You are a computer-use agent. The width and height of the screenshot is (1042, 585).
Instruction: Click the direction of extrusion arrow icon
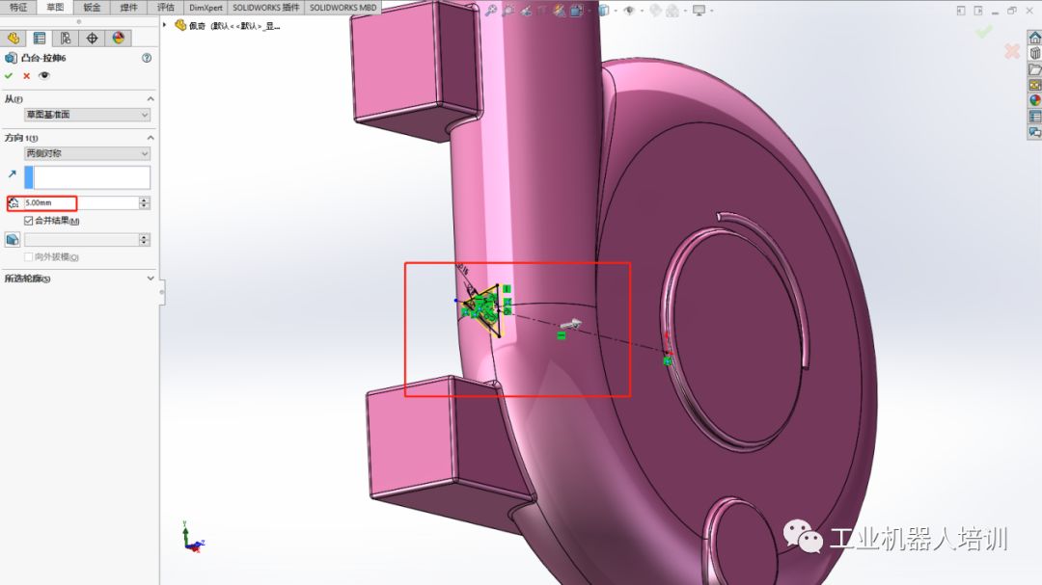pyautogui.click(x=12, y=174)
